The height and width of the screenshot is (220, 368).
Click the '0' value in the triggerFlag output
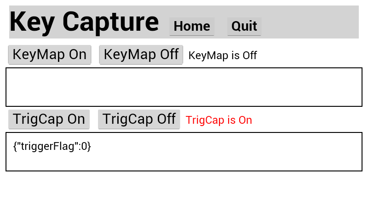[84, 147]
